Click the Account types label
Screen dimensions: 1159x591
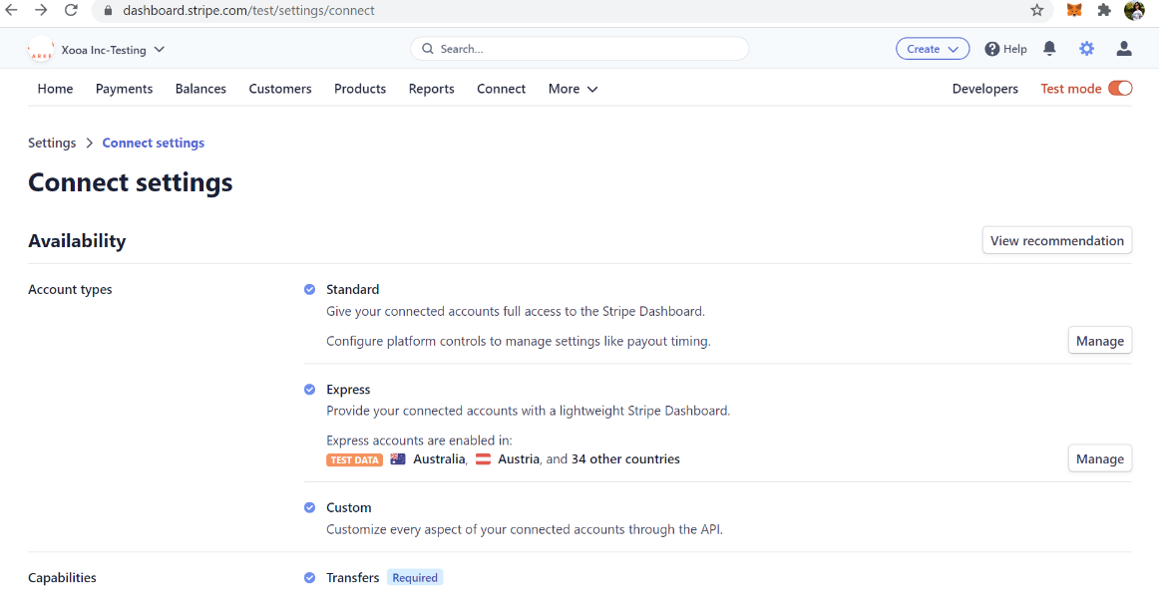pos(70,290)
